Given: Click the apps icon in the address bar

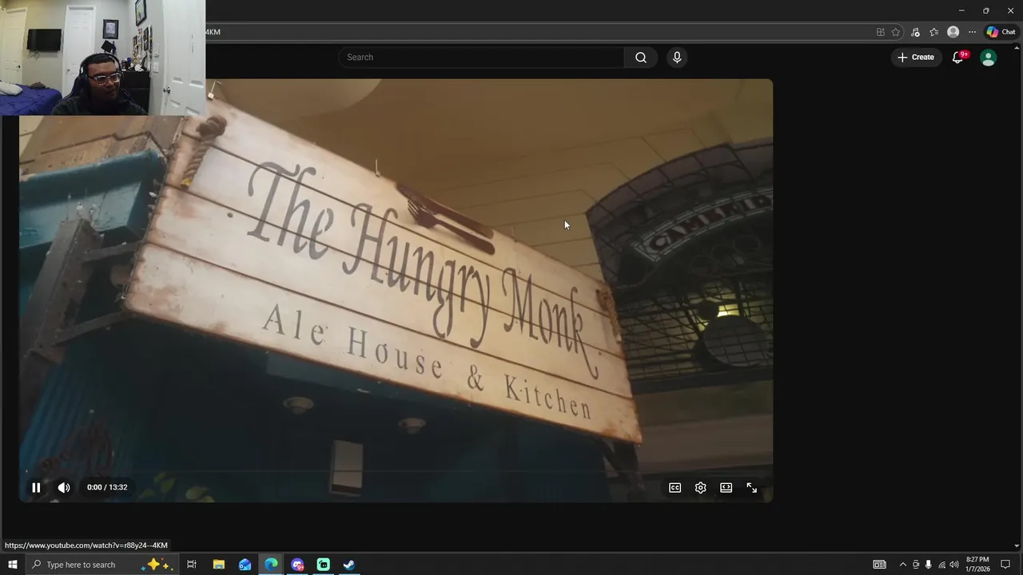Looking at the screenshot, I should coord(880,32).
